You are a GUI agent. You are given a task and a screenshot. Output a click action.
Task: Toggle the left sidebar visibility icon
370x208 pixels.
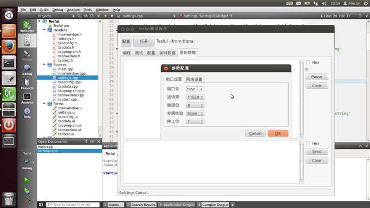(x=41, y=204)
